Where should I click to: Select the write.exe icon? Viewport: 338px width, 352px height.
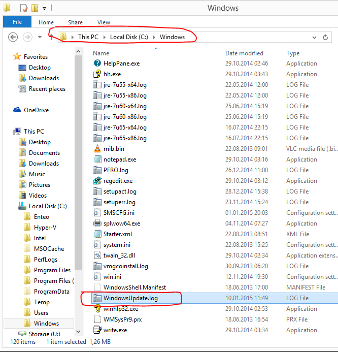(x=97, y=330)
